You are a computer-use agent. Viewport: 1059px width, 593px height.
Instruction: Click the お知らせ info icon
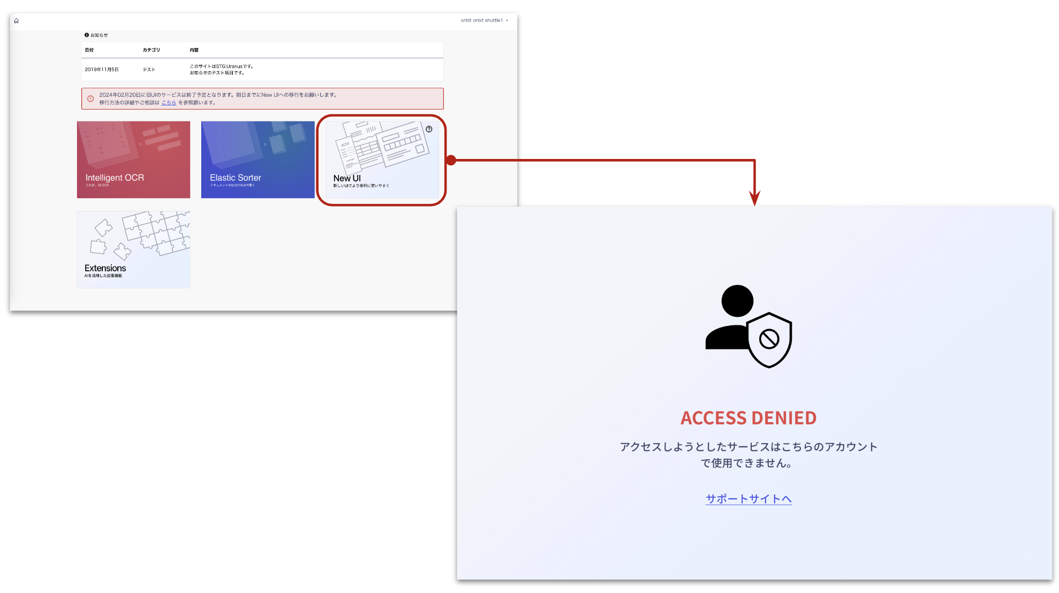pyautogui.click(x=87, y=35)
